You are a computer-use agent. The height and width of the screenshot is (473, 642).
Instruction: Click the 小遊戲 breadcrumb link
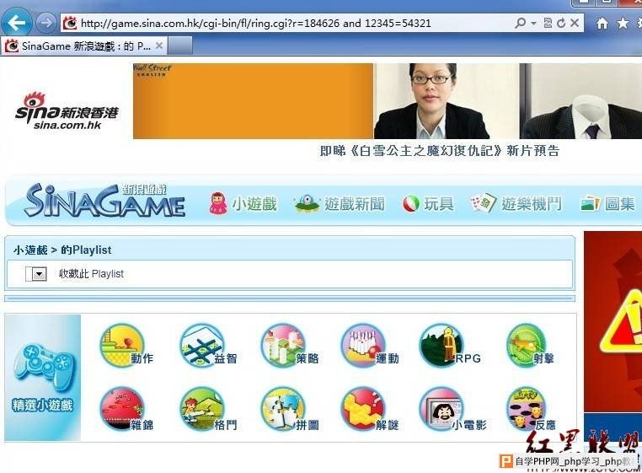(x=30, y=250)
